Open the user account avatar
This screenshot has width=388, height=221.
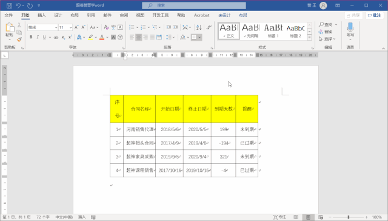[323, 5]
